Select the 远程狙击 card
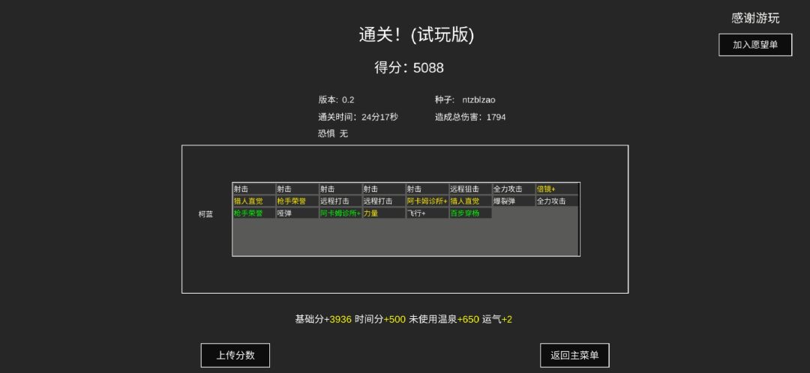810x373 pixels. click(470, 189)
